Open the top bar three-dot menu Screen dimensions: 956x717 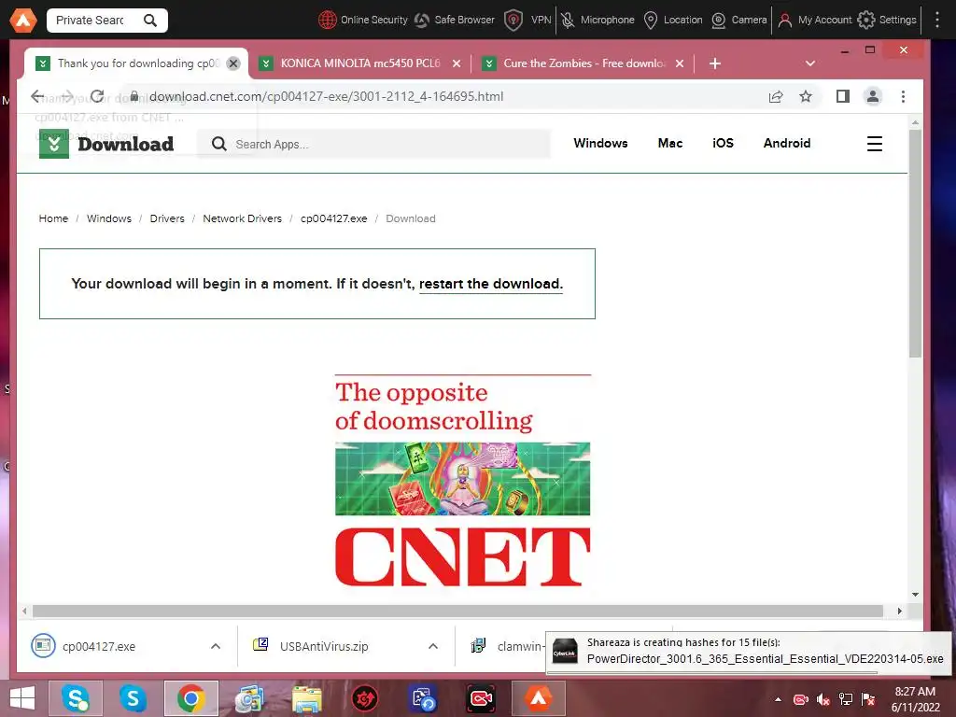point(937,21)
